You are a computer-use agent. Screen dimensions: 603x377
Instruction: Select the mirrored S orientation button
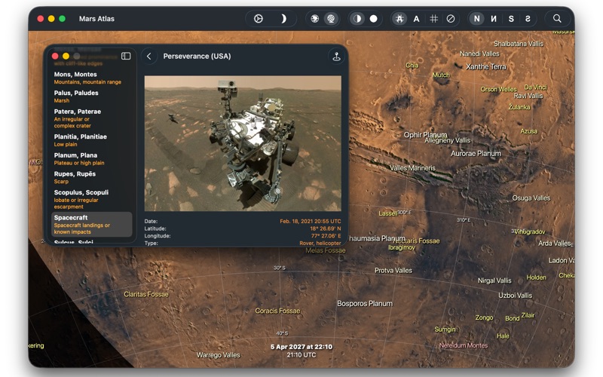point(528,18)
